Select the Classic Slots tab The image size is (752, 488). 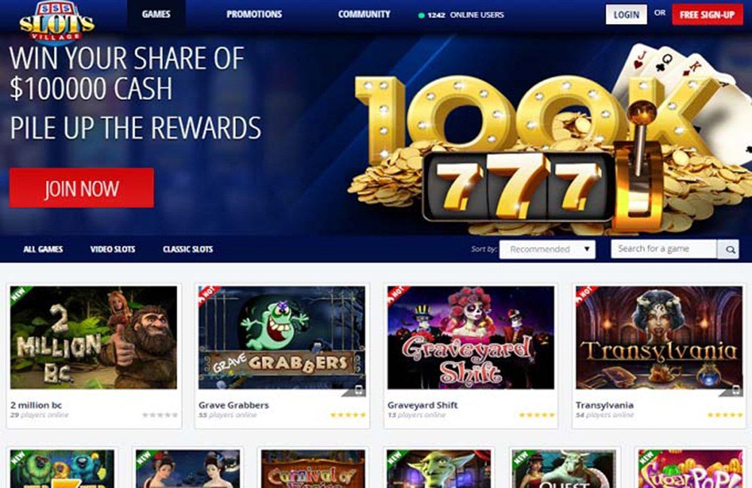pos(188,249)
